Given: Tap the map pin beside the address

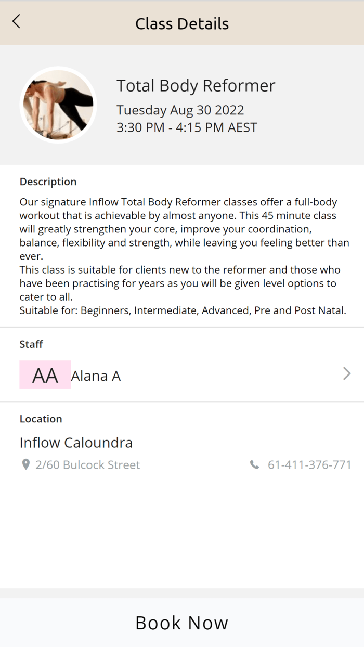Looking at the screenshot, I should pos(25,464).
